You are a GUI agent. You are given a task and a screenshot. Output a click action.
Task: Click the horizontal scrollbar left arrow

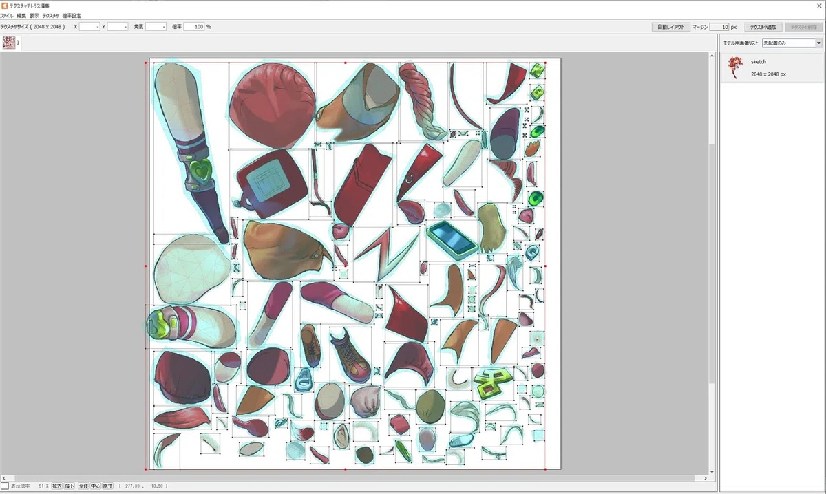click(3, 477)
